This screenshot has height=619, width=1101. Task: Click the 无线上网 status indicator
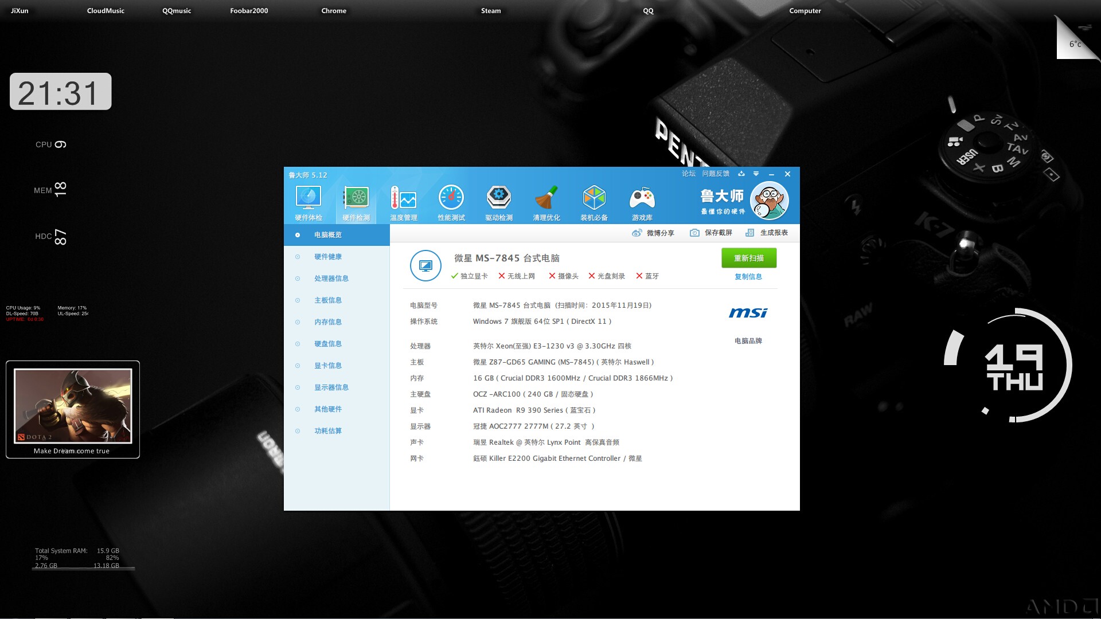[517, 276]
